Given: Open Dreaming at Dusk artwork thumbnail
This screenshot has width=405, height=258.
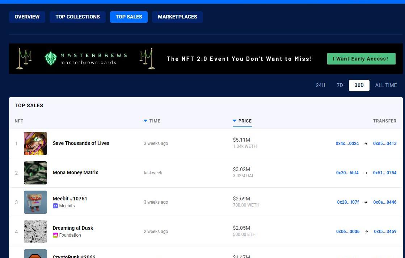Looking at the screenshot, I should pos(35,232).
